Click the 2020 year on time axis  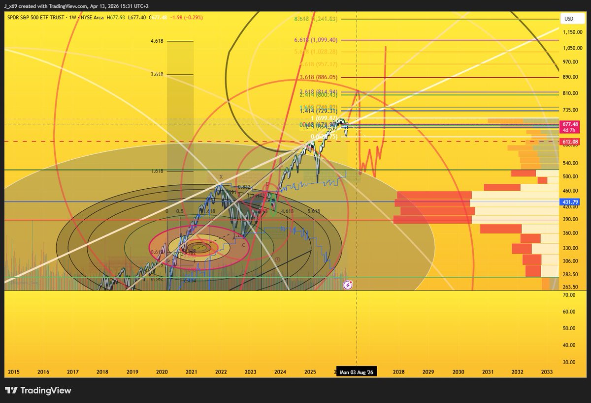tap(162, 373)
